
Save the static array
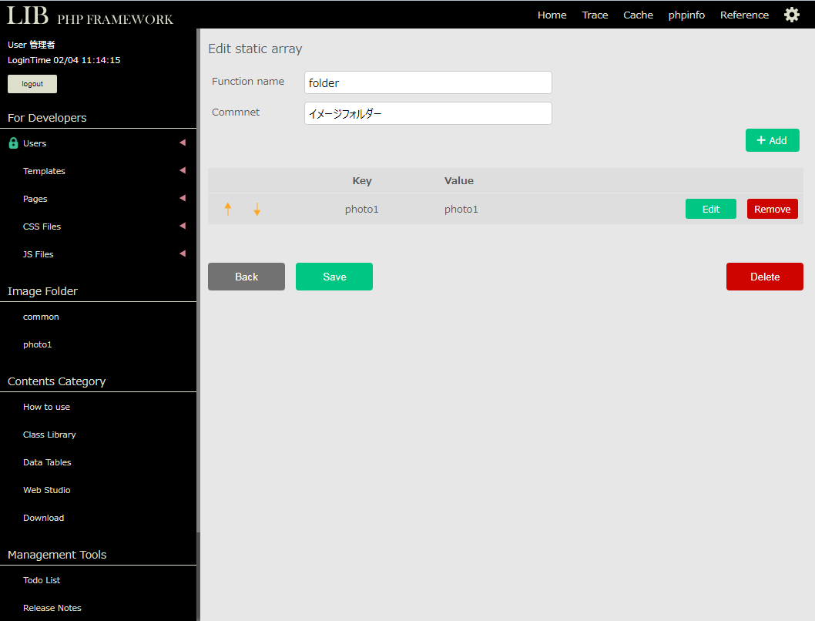[334, 277]
